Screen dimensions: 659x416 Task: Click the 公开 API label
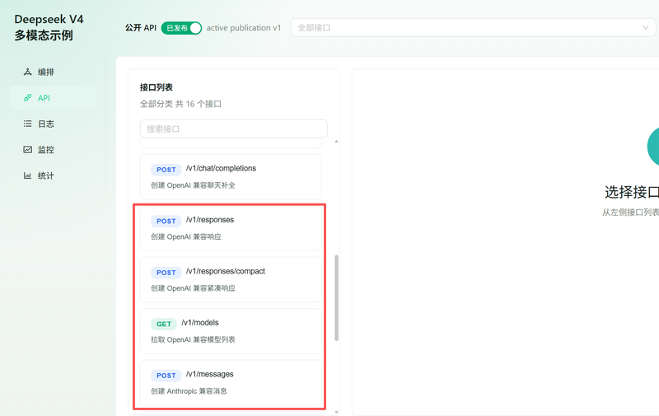[x=140, y=28]
